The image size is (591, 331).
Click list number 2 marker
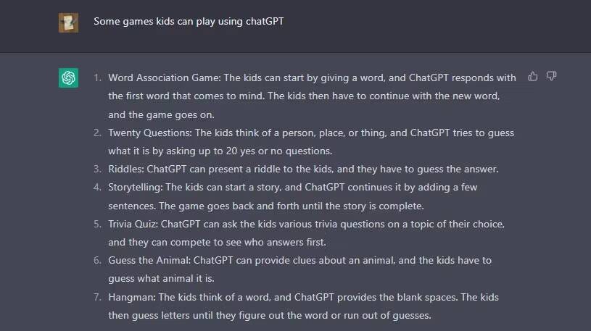98,133
